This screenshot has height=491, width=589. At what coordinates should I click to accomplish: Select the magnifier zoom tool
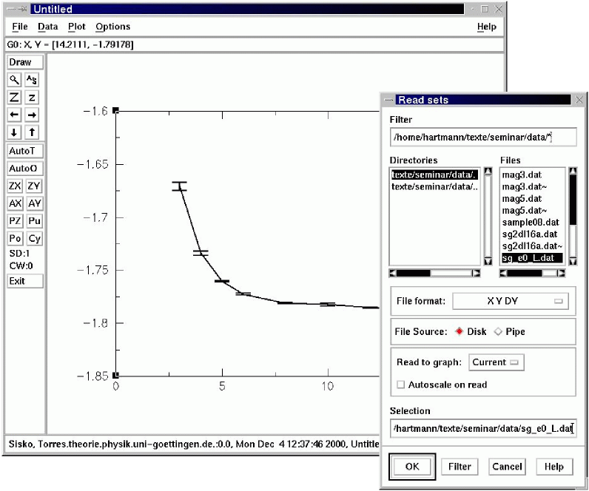(x=15, y=80)
